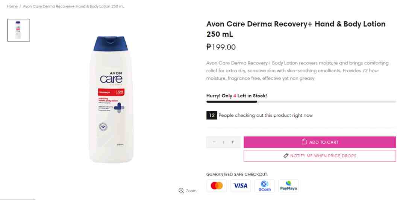The height and width of the screenshot is (200, 406).
Task: Click the Mastercard payment icon
Action: [x=217, y=185]
